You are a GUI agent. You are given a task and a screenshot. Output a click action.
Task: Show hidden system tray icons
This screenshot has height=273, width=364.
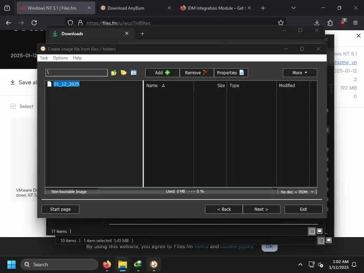pos(300,264)
